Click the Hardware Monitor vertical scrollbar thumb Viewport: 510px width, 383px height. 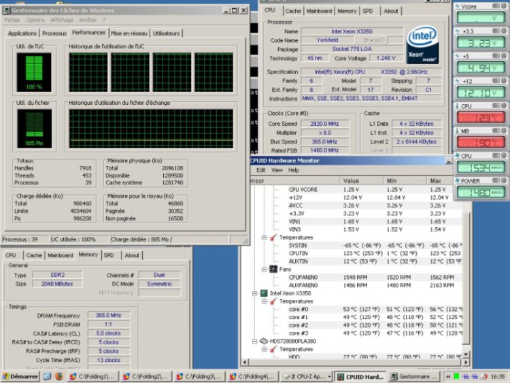[x=466, y=278]
